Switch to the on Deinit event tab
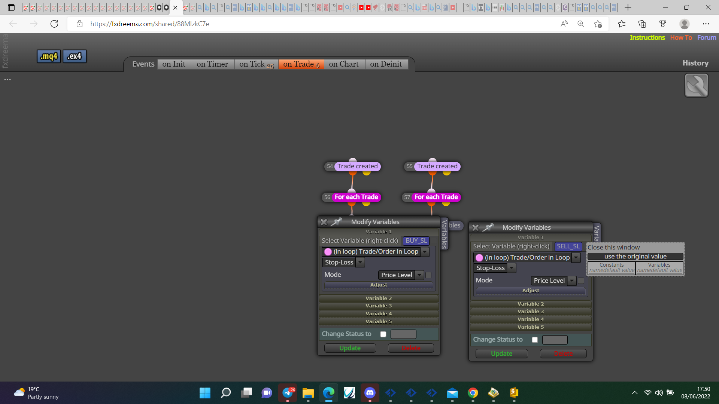719x404 pixels. coord(386,64)
